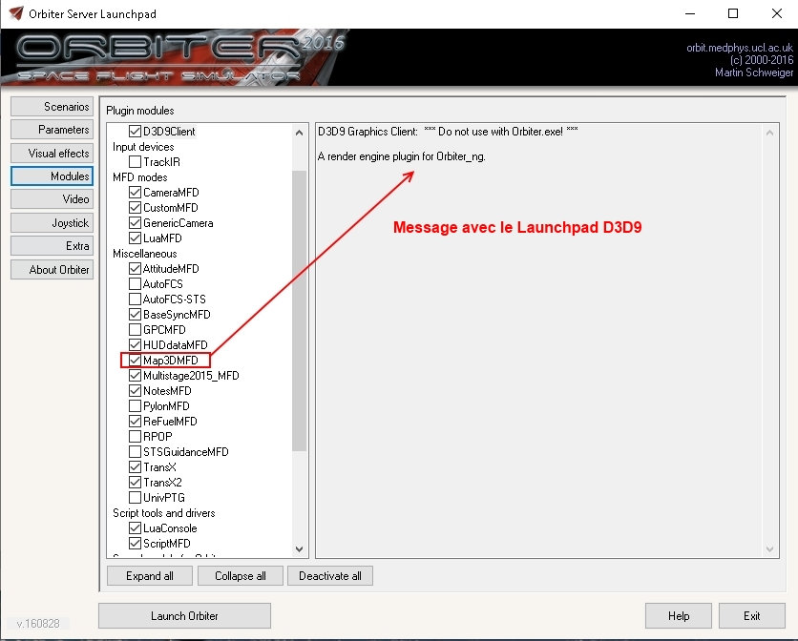Disable Multistage2015_MFD module
Viewport: 798px width, 641px height.
[135, 376]
